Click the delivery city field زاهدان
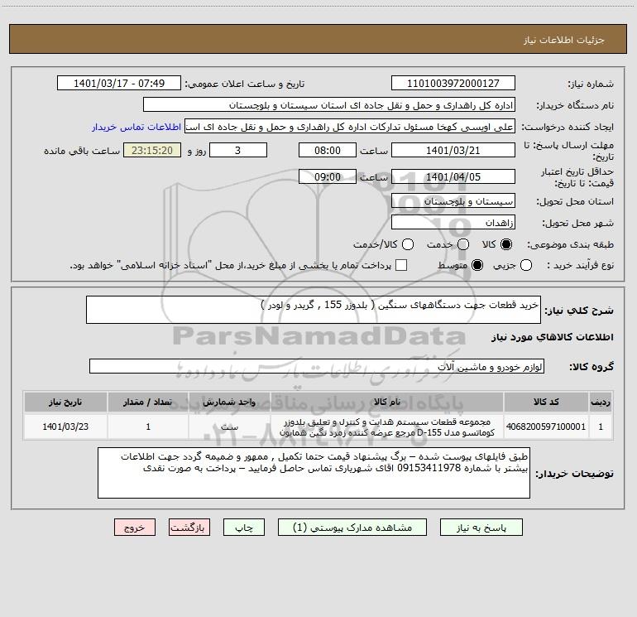The height and width of the screenshot is (617, 637). (x=453, y=223)
